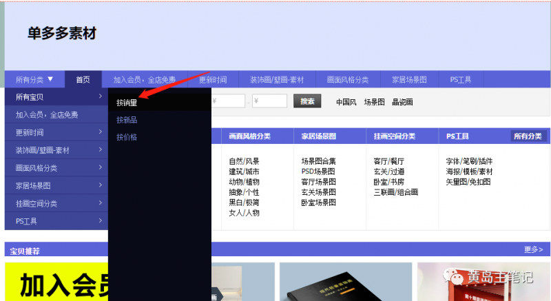Click 家居场景图 column header
This screenshot has height=301, width=551.
click(319, 136)
